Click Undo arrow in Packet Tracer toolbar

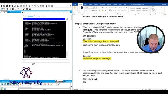pyautogui.click(x=27, y=6)
